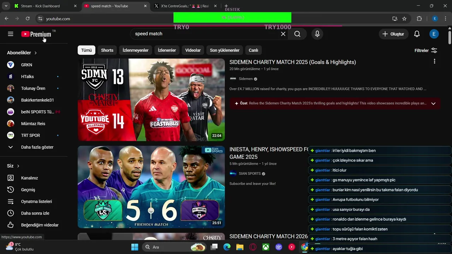Click the page vertical scrollbar
The width and height of the screenshot is (452, 254).
click(x=450, y=37)
